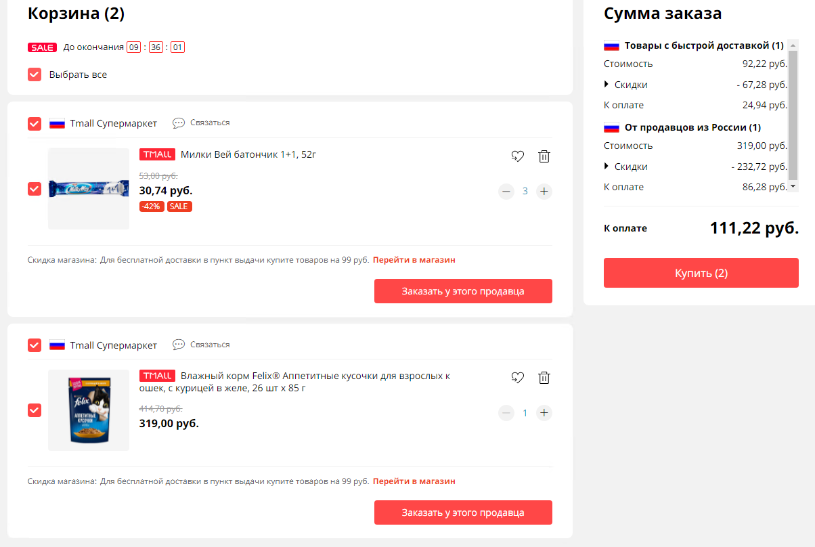This screenshot has height=547, width=815.
Task: Decrease Milky Way quantity with minus
Action: pyautogui.click(x=506, y=192)
